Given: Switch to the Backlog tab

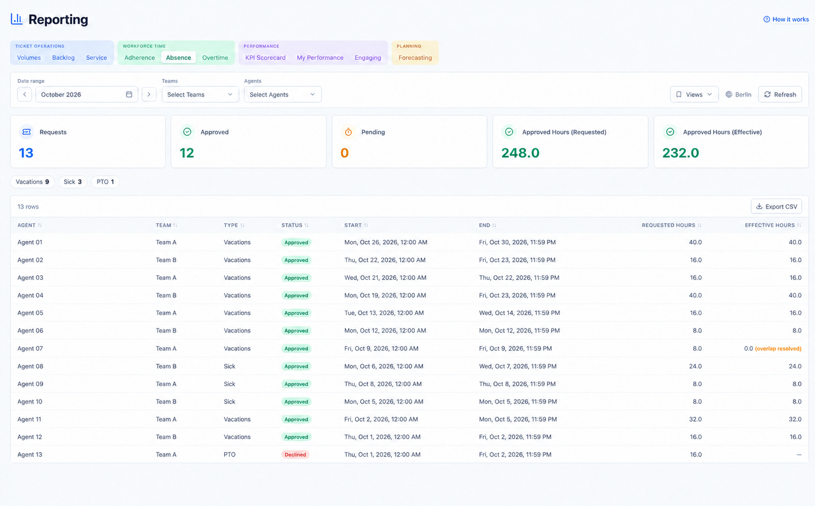Looking at the screenshot, I should click(64, 58).
